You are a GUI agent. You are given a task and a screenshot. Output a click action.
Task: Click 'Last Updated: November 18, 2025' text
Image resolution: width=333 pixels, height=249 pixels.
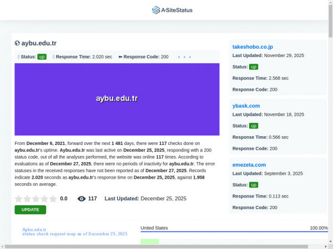point(268,115)
